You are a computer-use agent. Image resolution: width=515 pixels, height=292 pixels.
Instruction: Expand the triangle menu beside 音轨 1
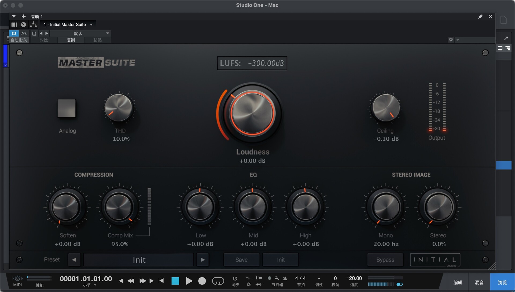(x=14, y=16)
